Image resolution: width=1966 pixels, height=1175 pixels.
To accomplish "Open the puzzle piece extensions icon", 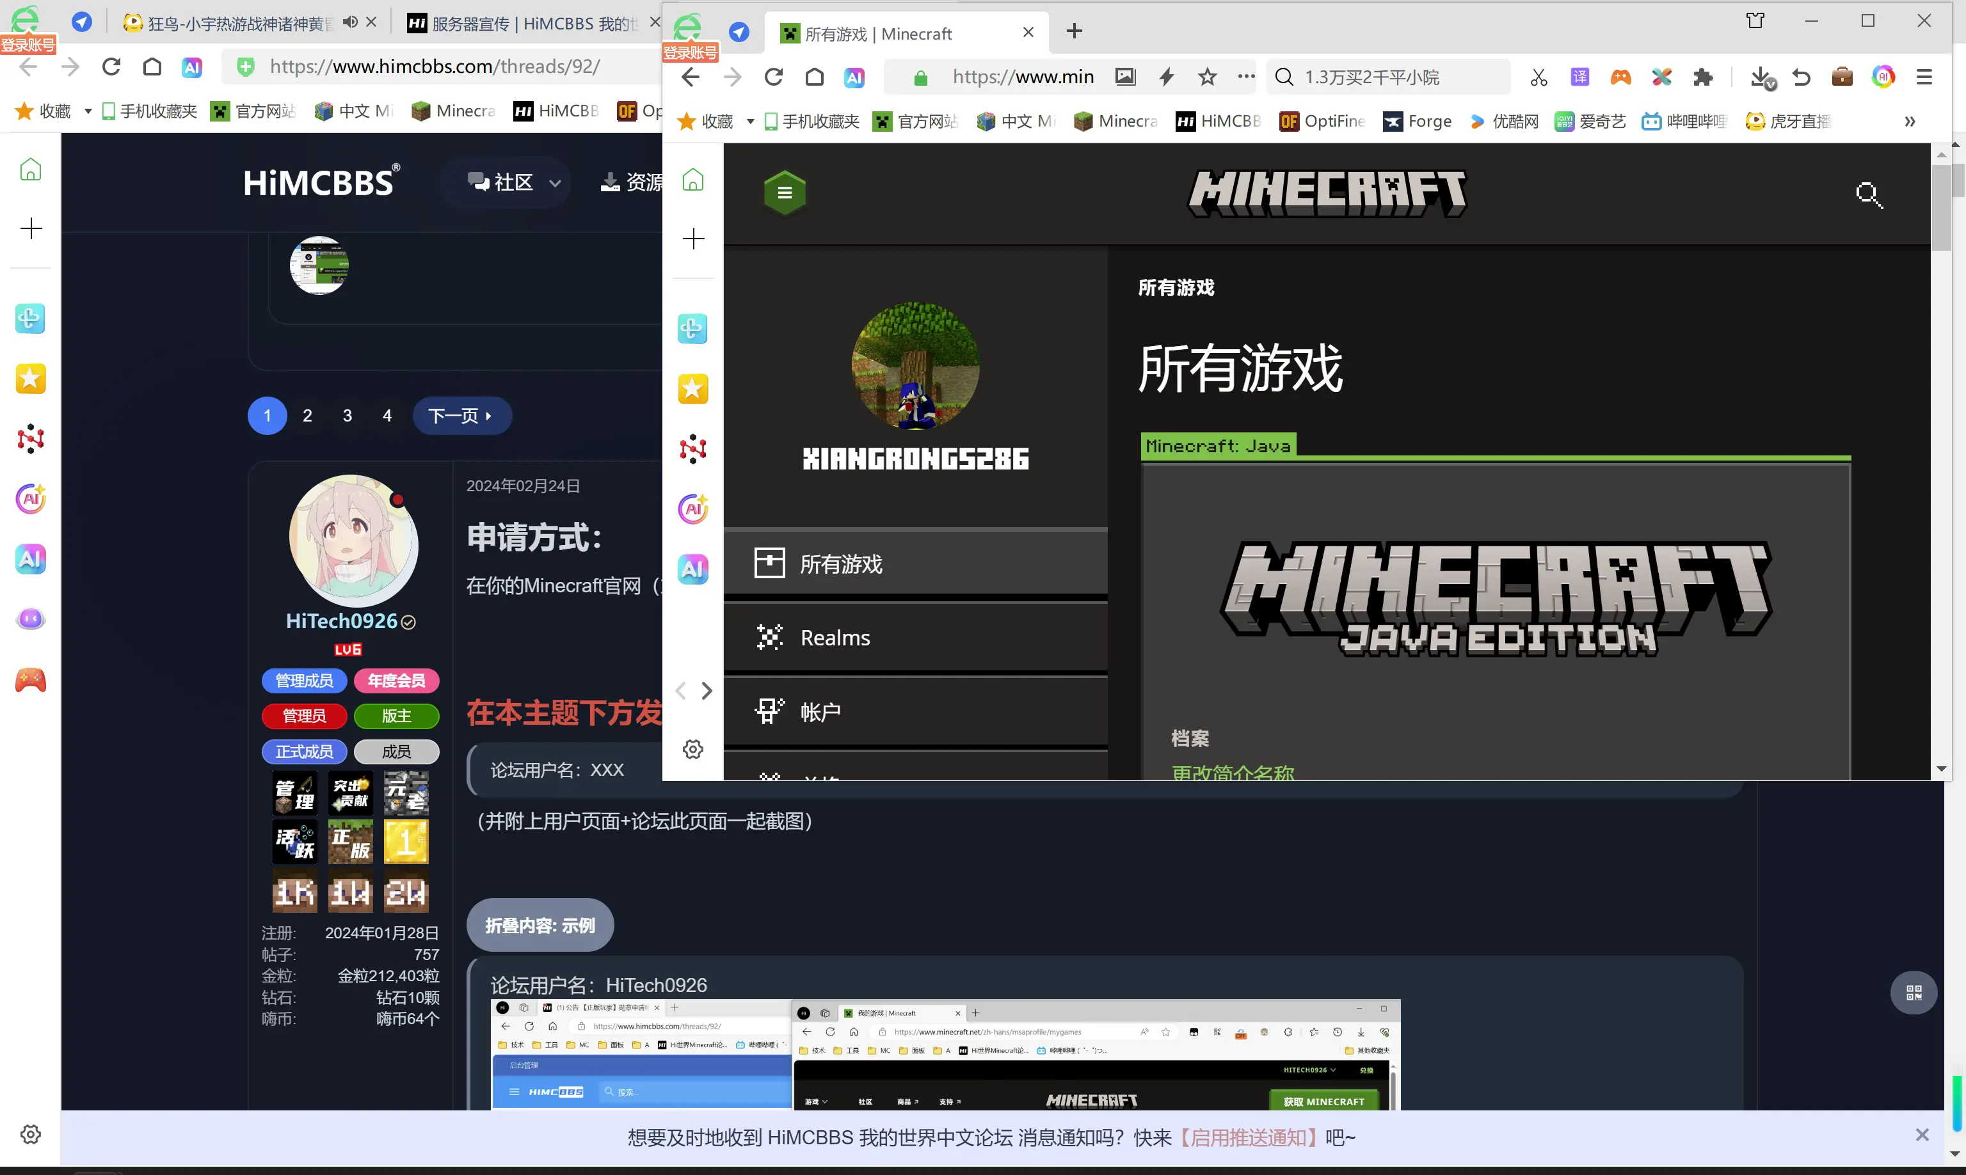I will [x=1702, y=77].
